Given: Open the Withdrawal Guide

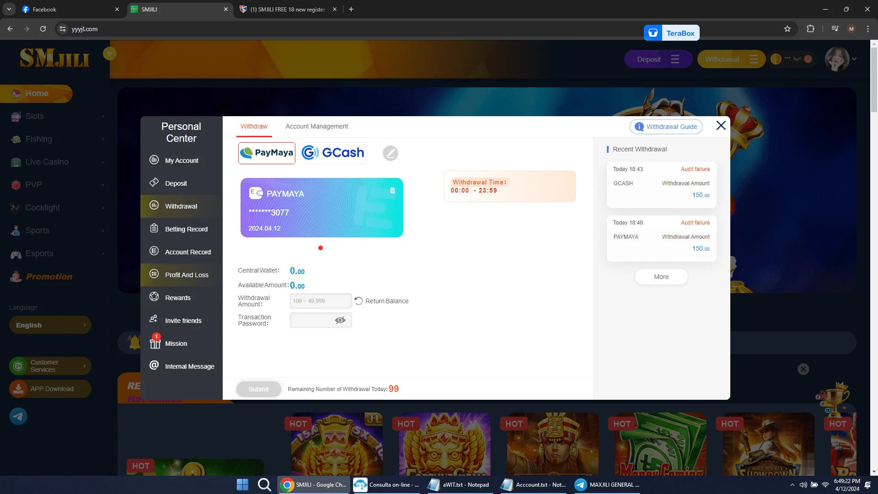Looking at the screenshot, I should point(666,127).
